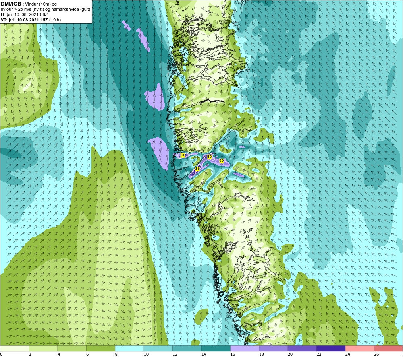Click the yellow gust label 31
The width and height of the screenshot is (403, 357).
pyautogui.click(x=183, y=155)
